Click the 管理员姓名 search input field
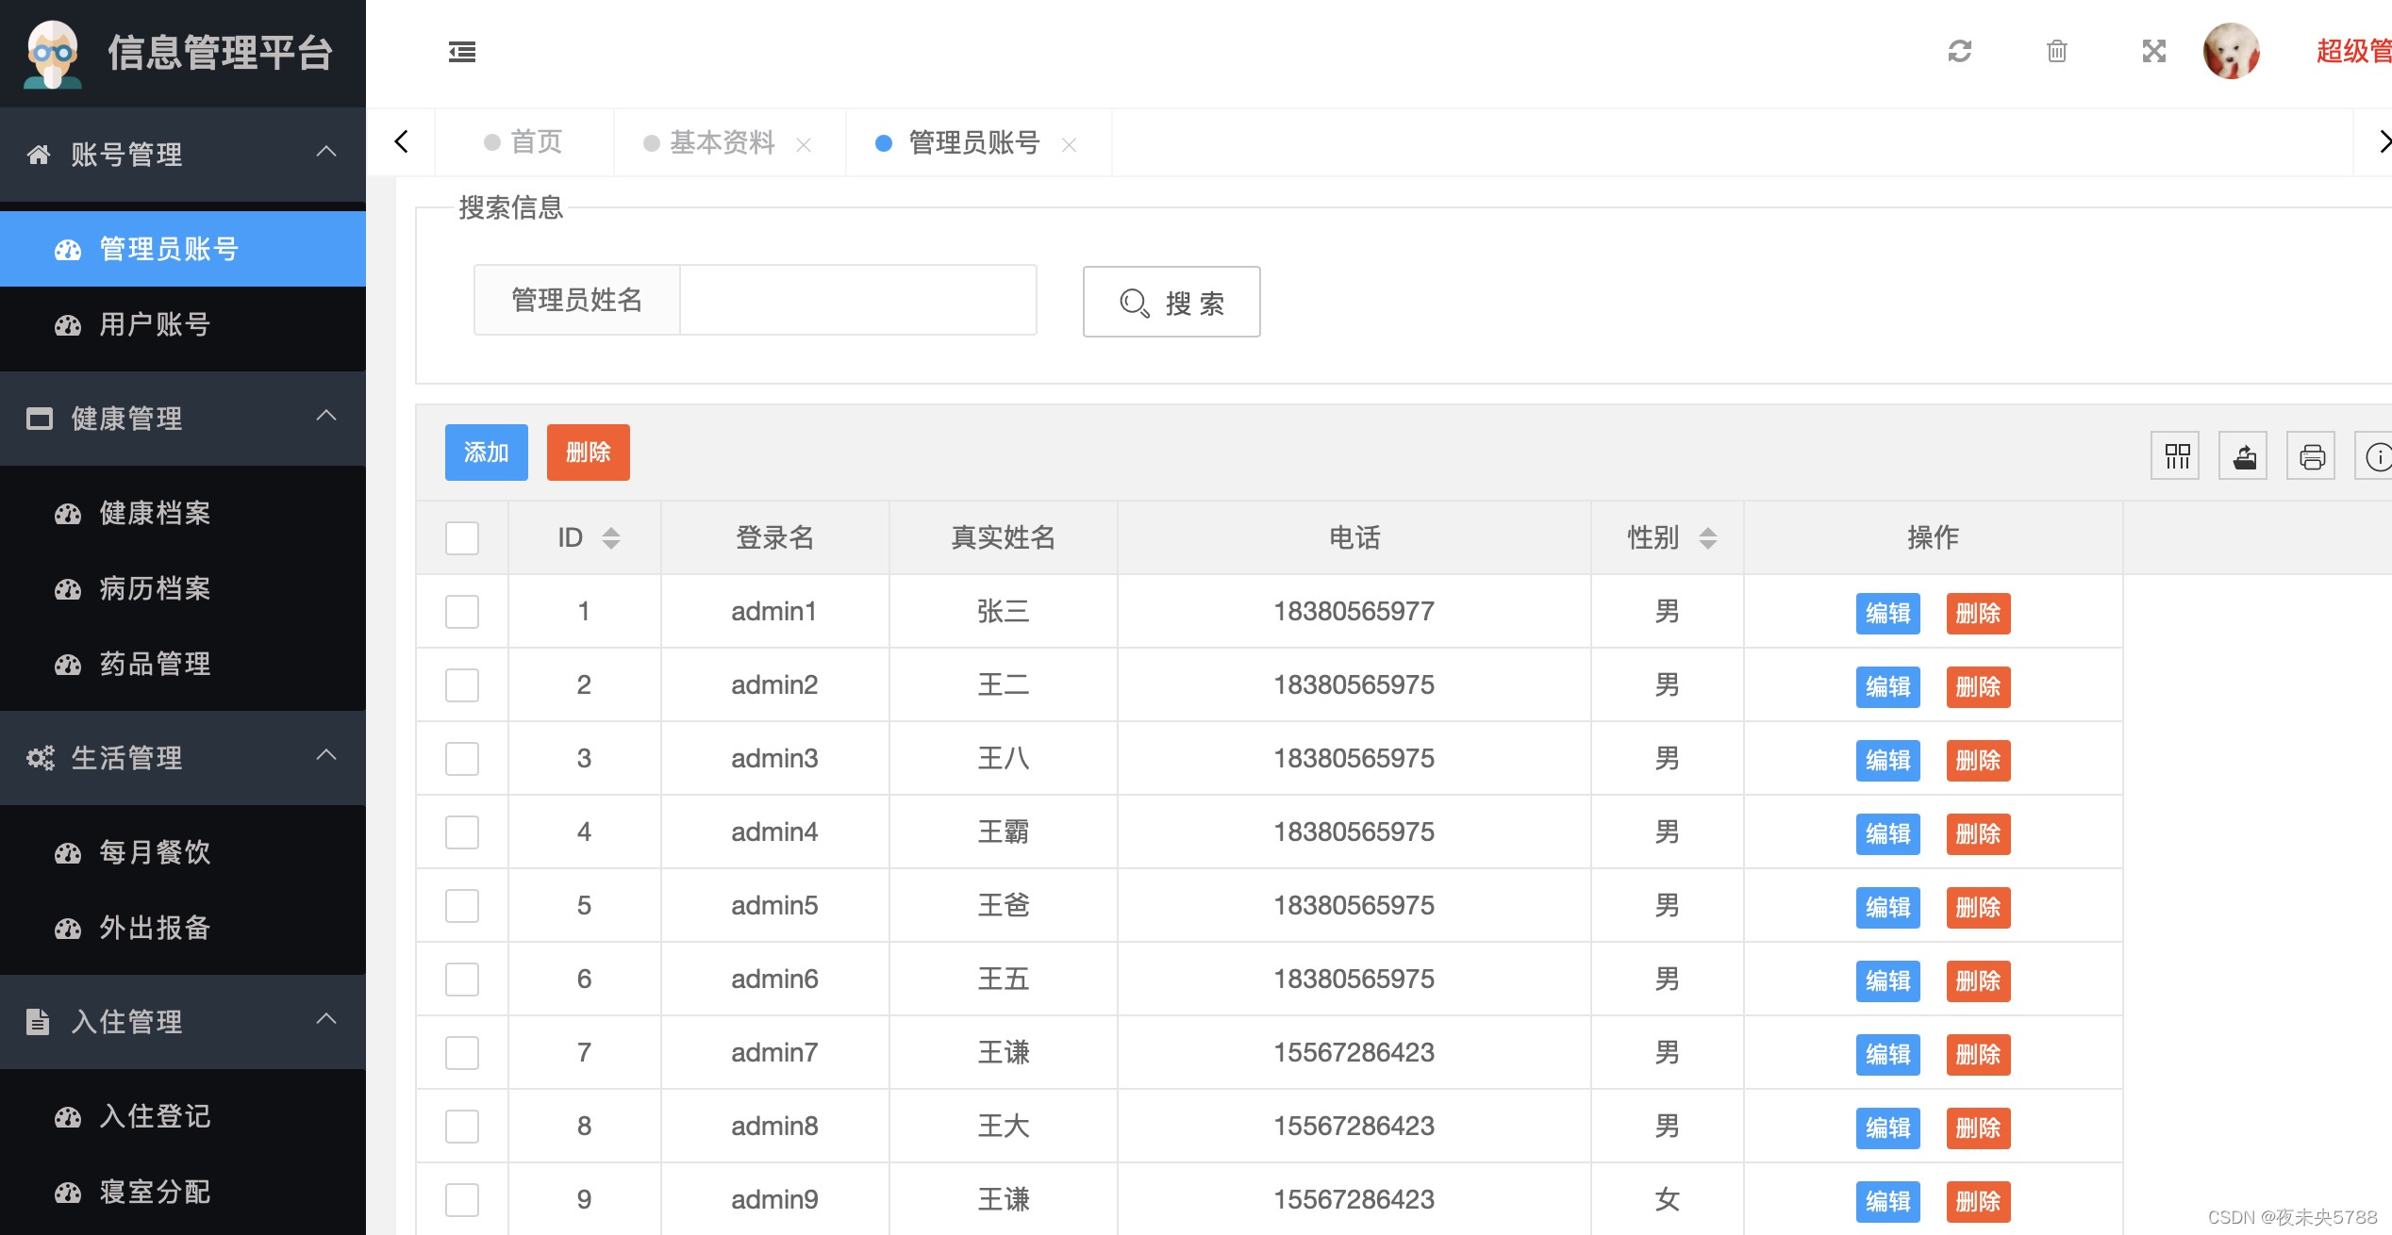The image size is (2392, 1235). coord(857,300)
